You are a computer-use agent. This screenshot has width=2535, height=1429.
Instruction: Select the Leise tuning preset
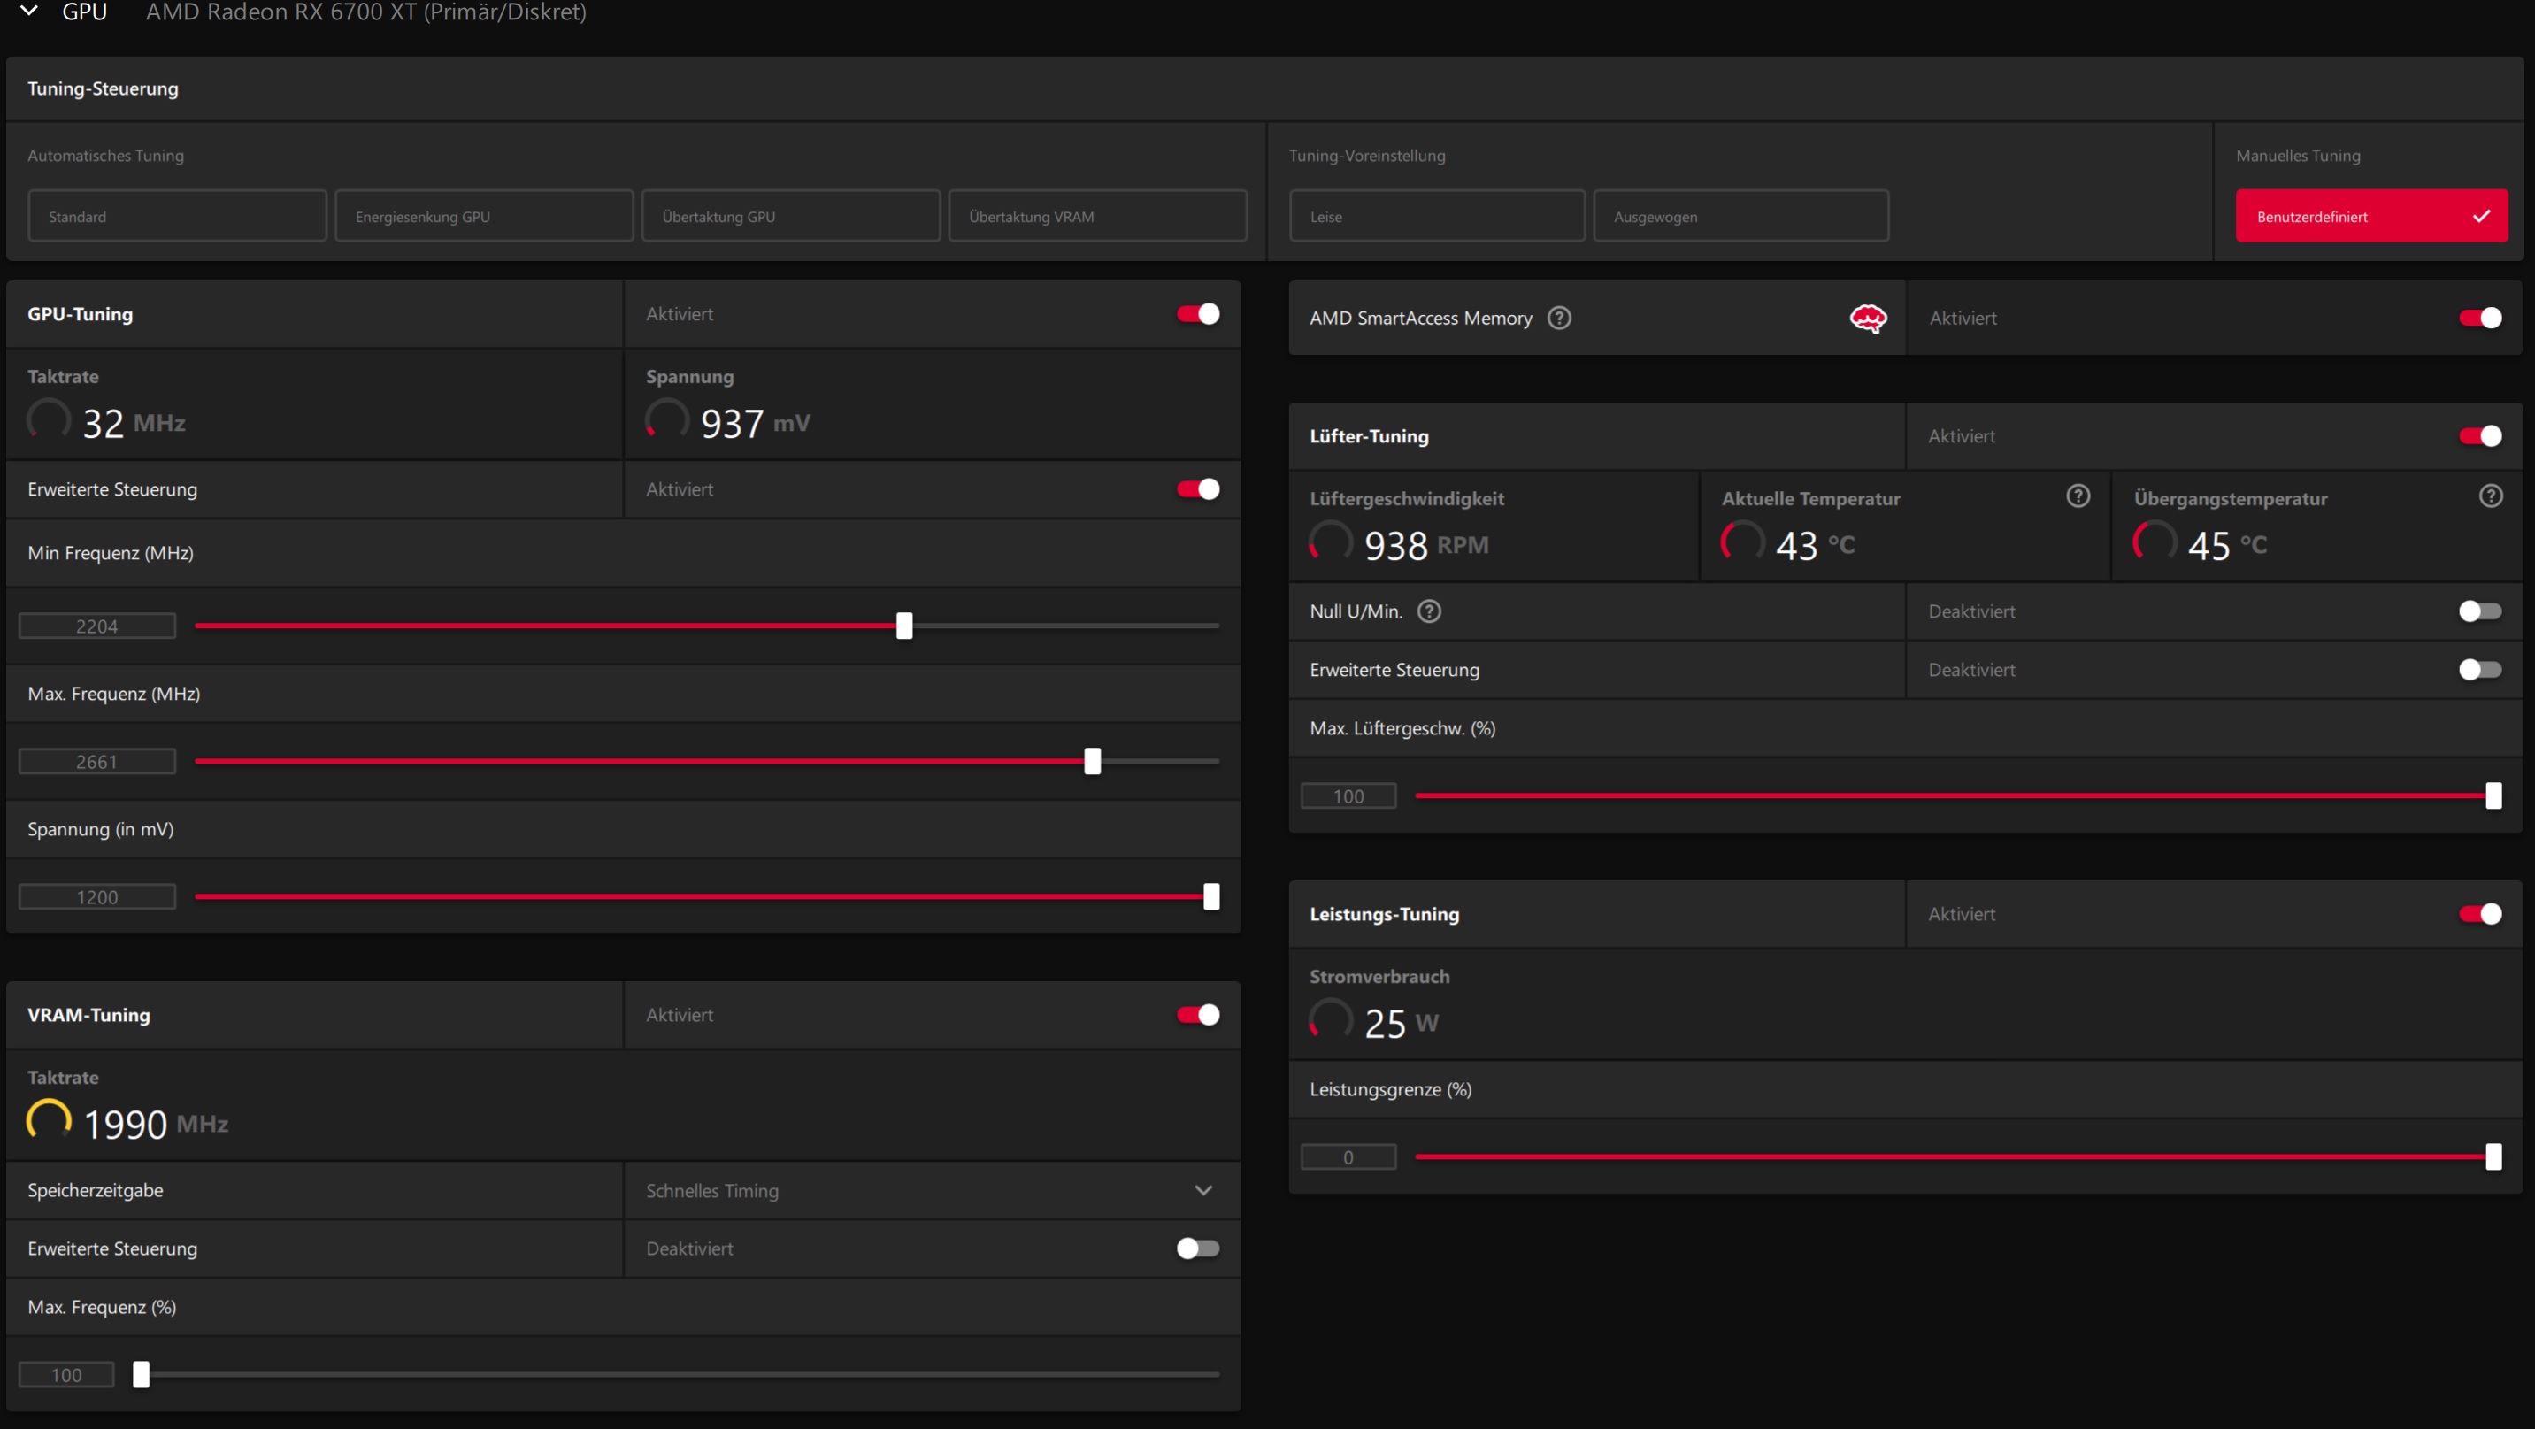1436,217
